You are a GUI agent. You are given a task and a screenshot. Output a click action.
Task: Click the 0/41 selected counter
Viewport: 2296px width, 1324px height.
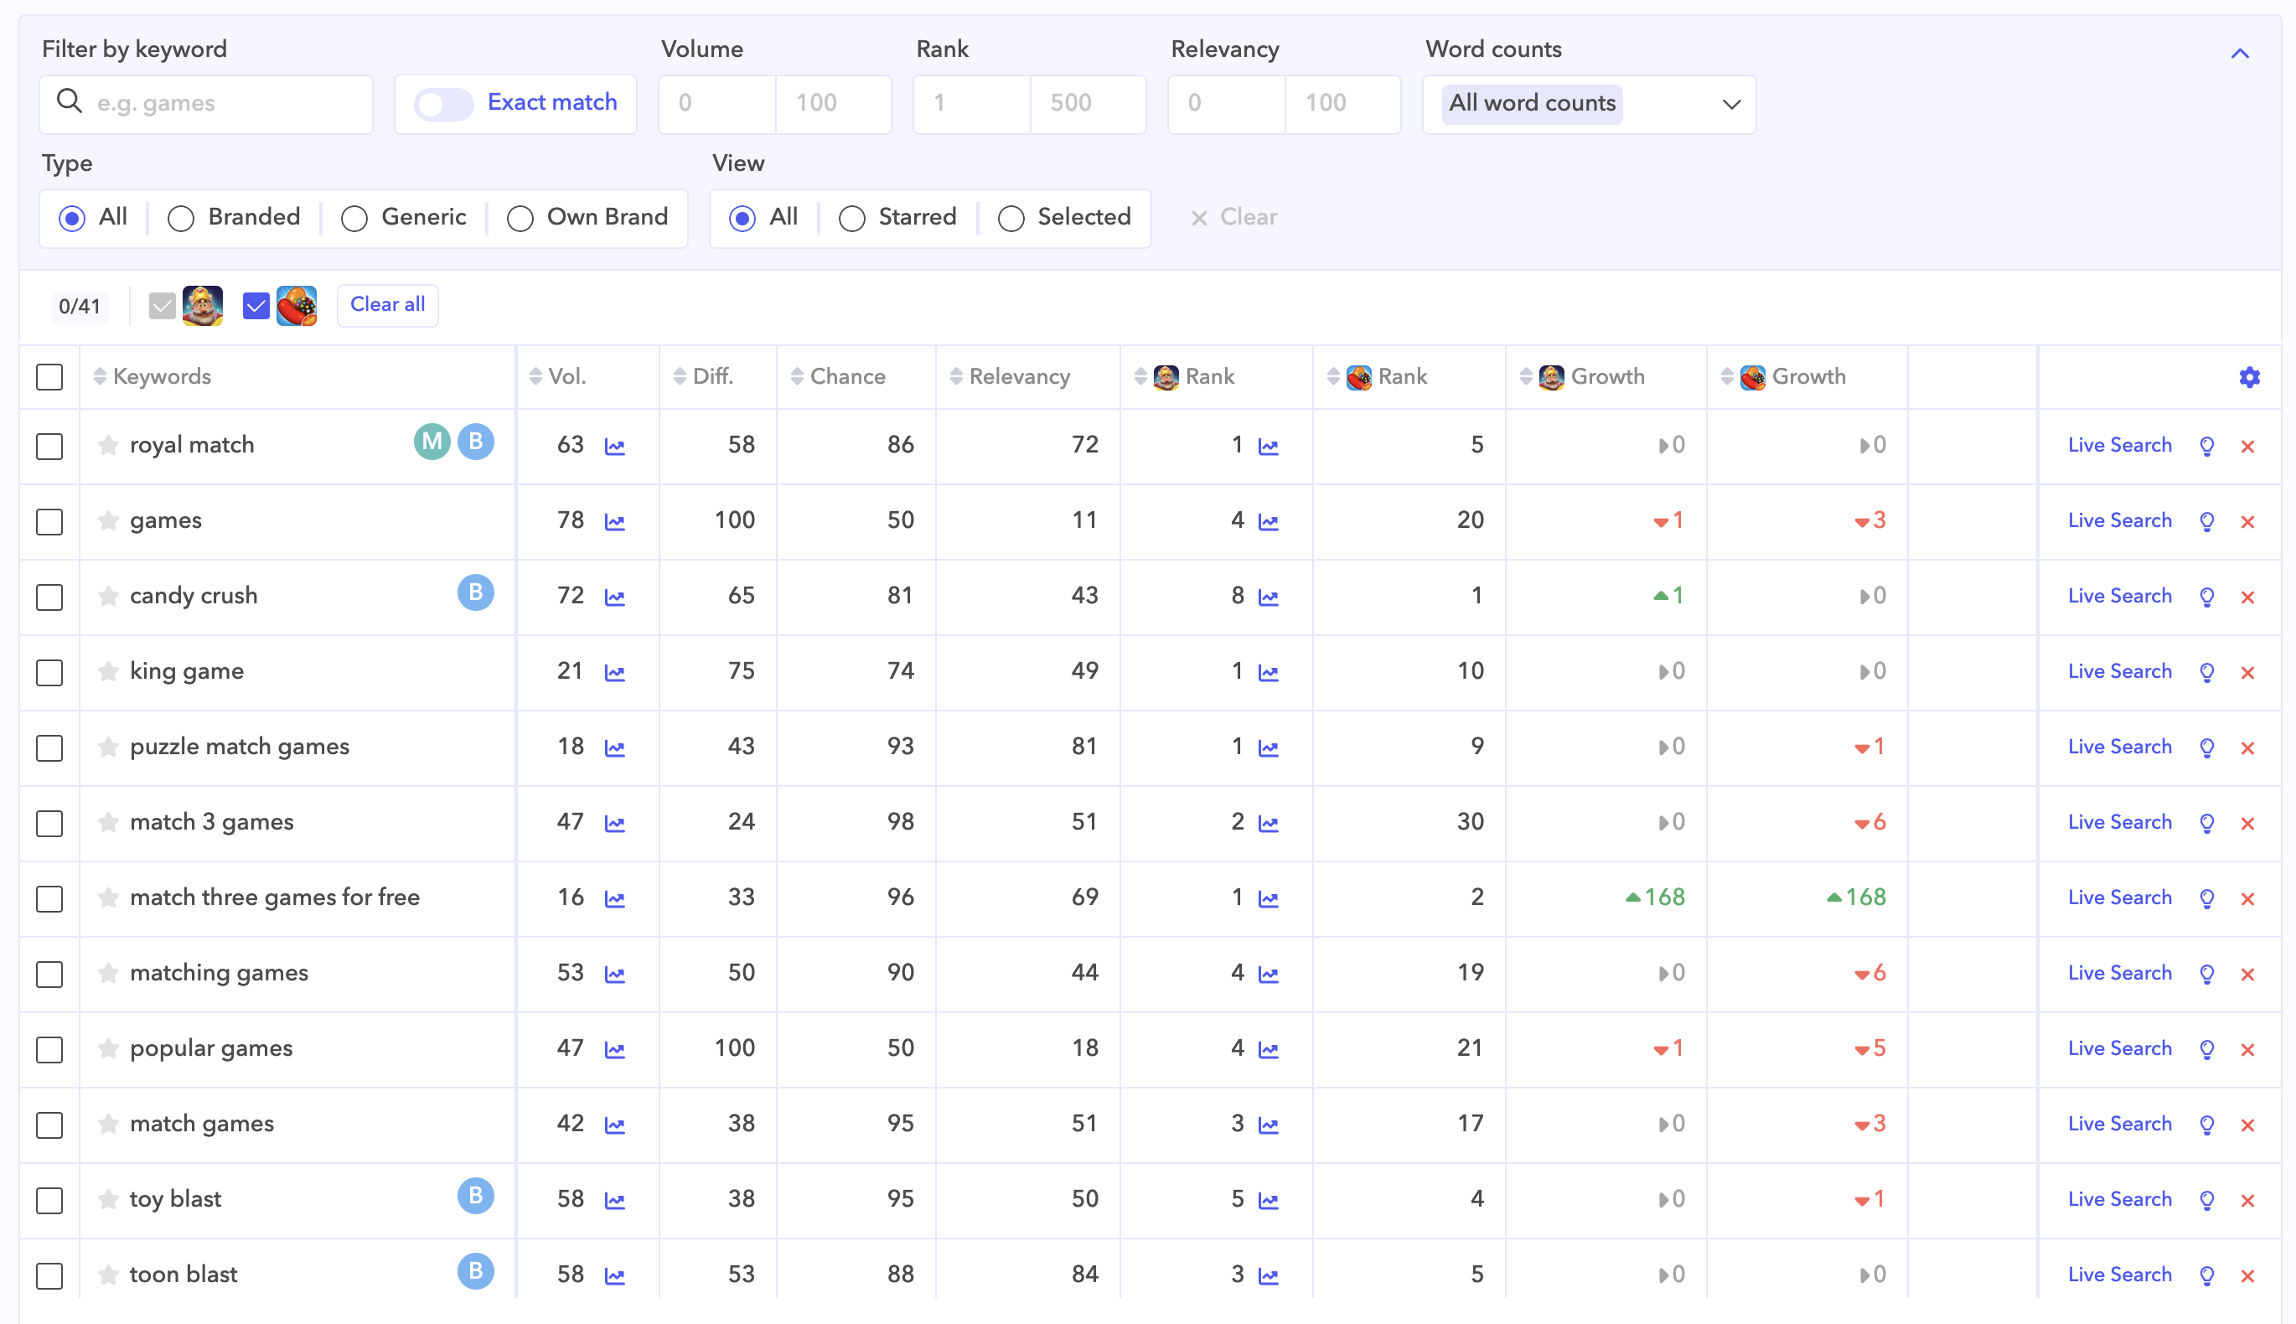(x=79, y=307)
